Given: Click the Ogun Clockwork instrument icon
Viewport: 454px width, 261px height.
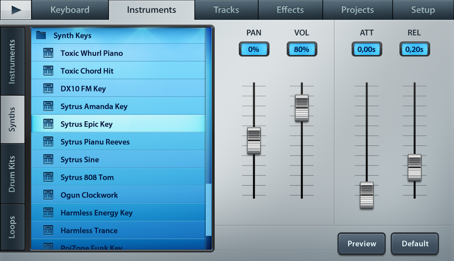Looking at the screenshot, I should pos(48,195).
